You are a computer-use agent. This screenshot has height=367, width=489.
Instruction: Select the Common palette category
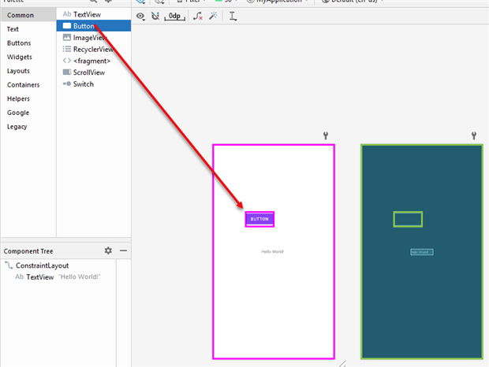click(x=21, y=15)
